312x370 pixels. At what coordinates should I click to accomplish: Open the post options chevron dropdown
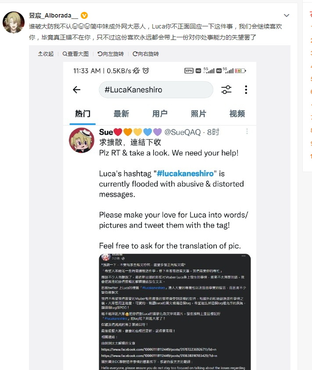pos(286,15)
